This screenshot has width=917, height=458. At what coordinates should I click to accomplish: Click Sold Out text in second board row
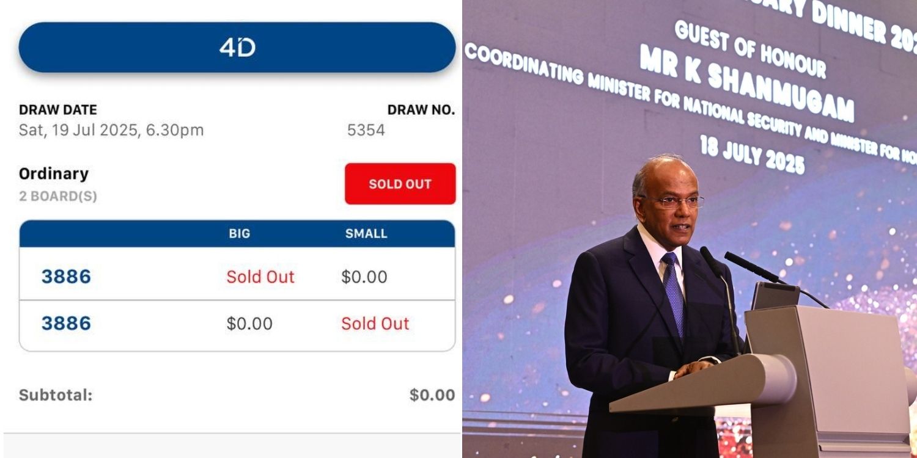[x=375, y=324]
